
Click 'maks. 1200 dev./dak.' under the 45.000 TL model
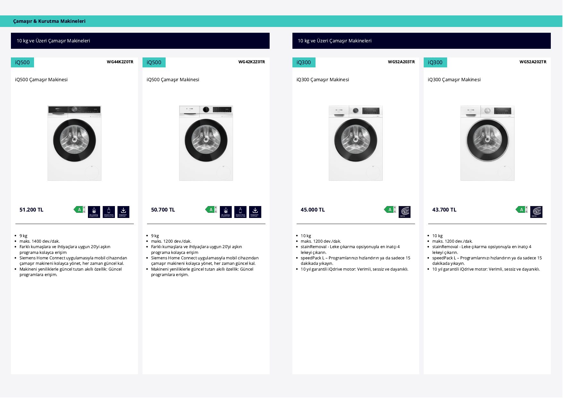point(321,241)
